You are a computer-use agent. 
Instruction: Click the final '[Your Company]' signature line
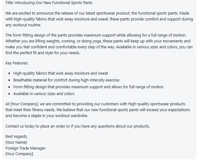pyautogui.click(x=19, y=154)
